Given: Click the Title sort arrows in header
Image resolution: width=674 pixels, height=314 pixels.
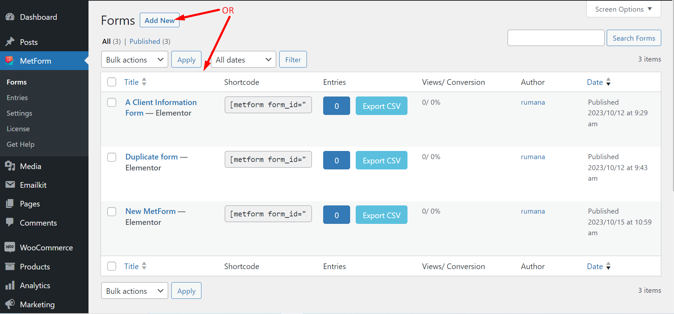Looking at the screenshot, I should (144, 82).
